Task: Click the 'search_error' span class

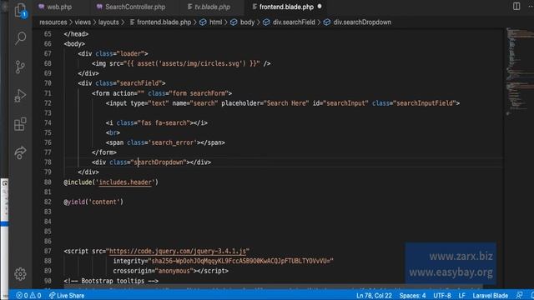Action: [x=173, y=142]
